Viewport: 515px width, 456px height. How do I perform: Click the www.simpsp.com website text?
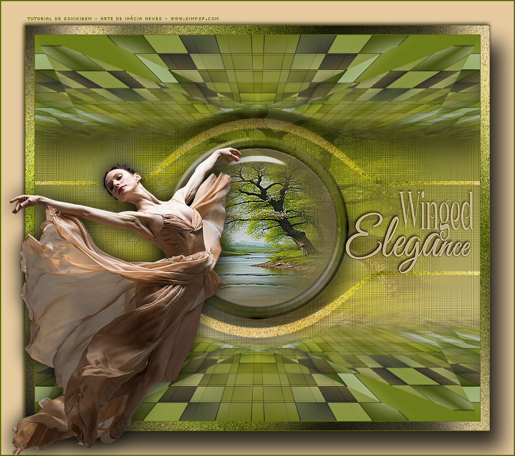195,18
